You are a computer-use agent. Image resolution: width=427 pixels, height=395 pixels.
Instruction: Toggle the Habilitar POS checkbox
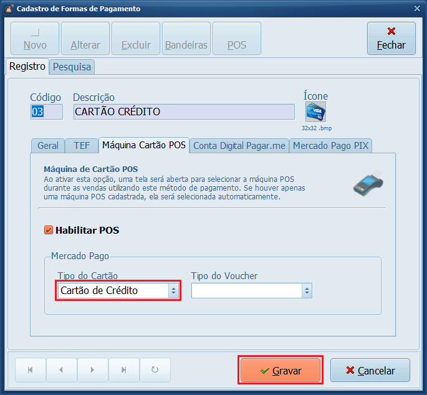[x=49, y=230]
